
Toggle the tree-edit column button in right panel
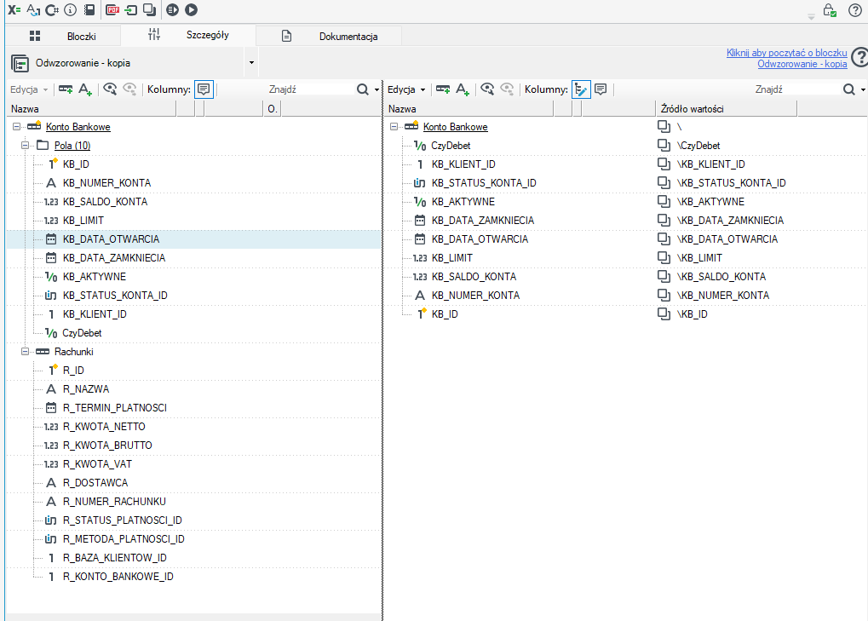[x=581, y=89]
